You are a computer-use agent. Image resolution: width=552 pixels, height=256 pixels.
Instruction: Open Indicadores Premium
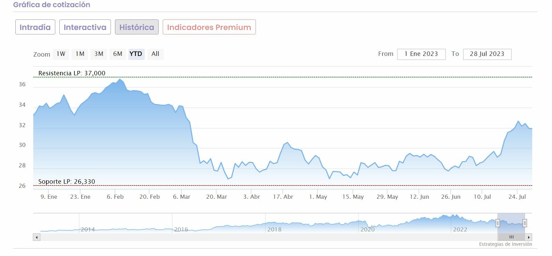[209, 27]
